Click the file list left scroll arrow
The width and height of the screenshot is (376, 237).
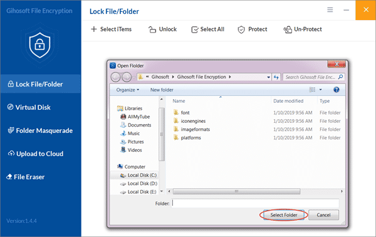(169, 191)
